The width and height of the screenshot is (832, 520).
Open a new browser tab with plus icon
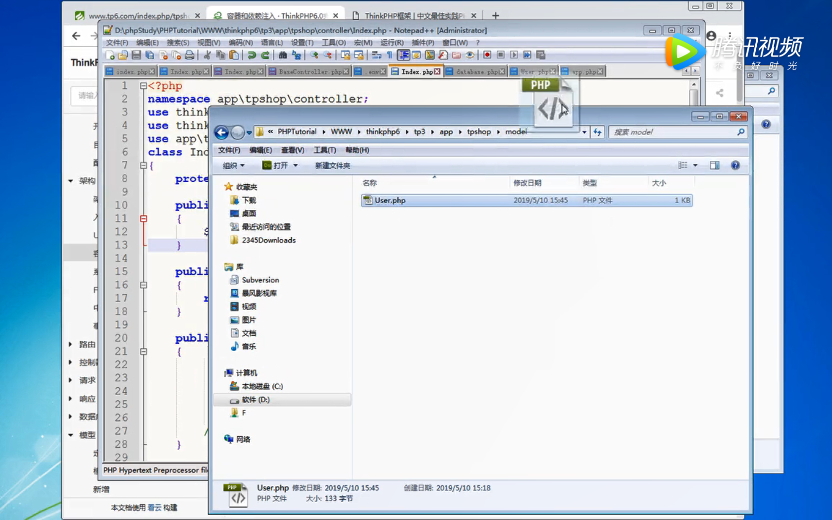coord(495,15)
